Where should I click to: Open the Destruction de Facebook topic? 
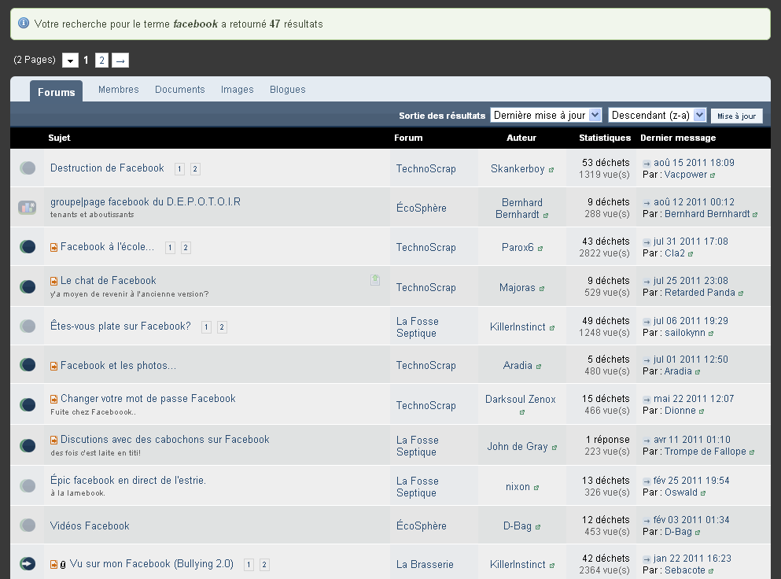pyautogui.click(x=107, y=168)
